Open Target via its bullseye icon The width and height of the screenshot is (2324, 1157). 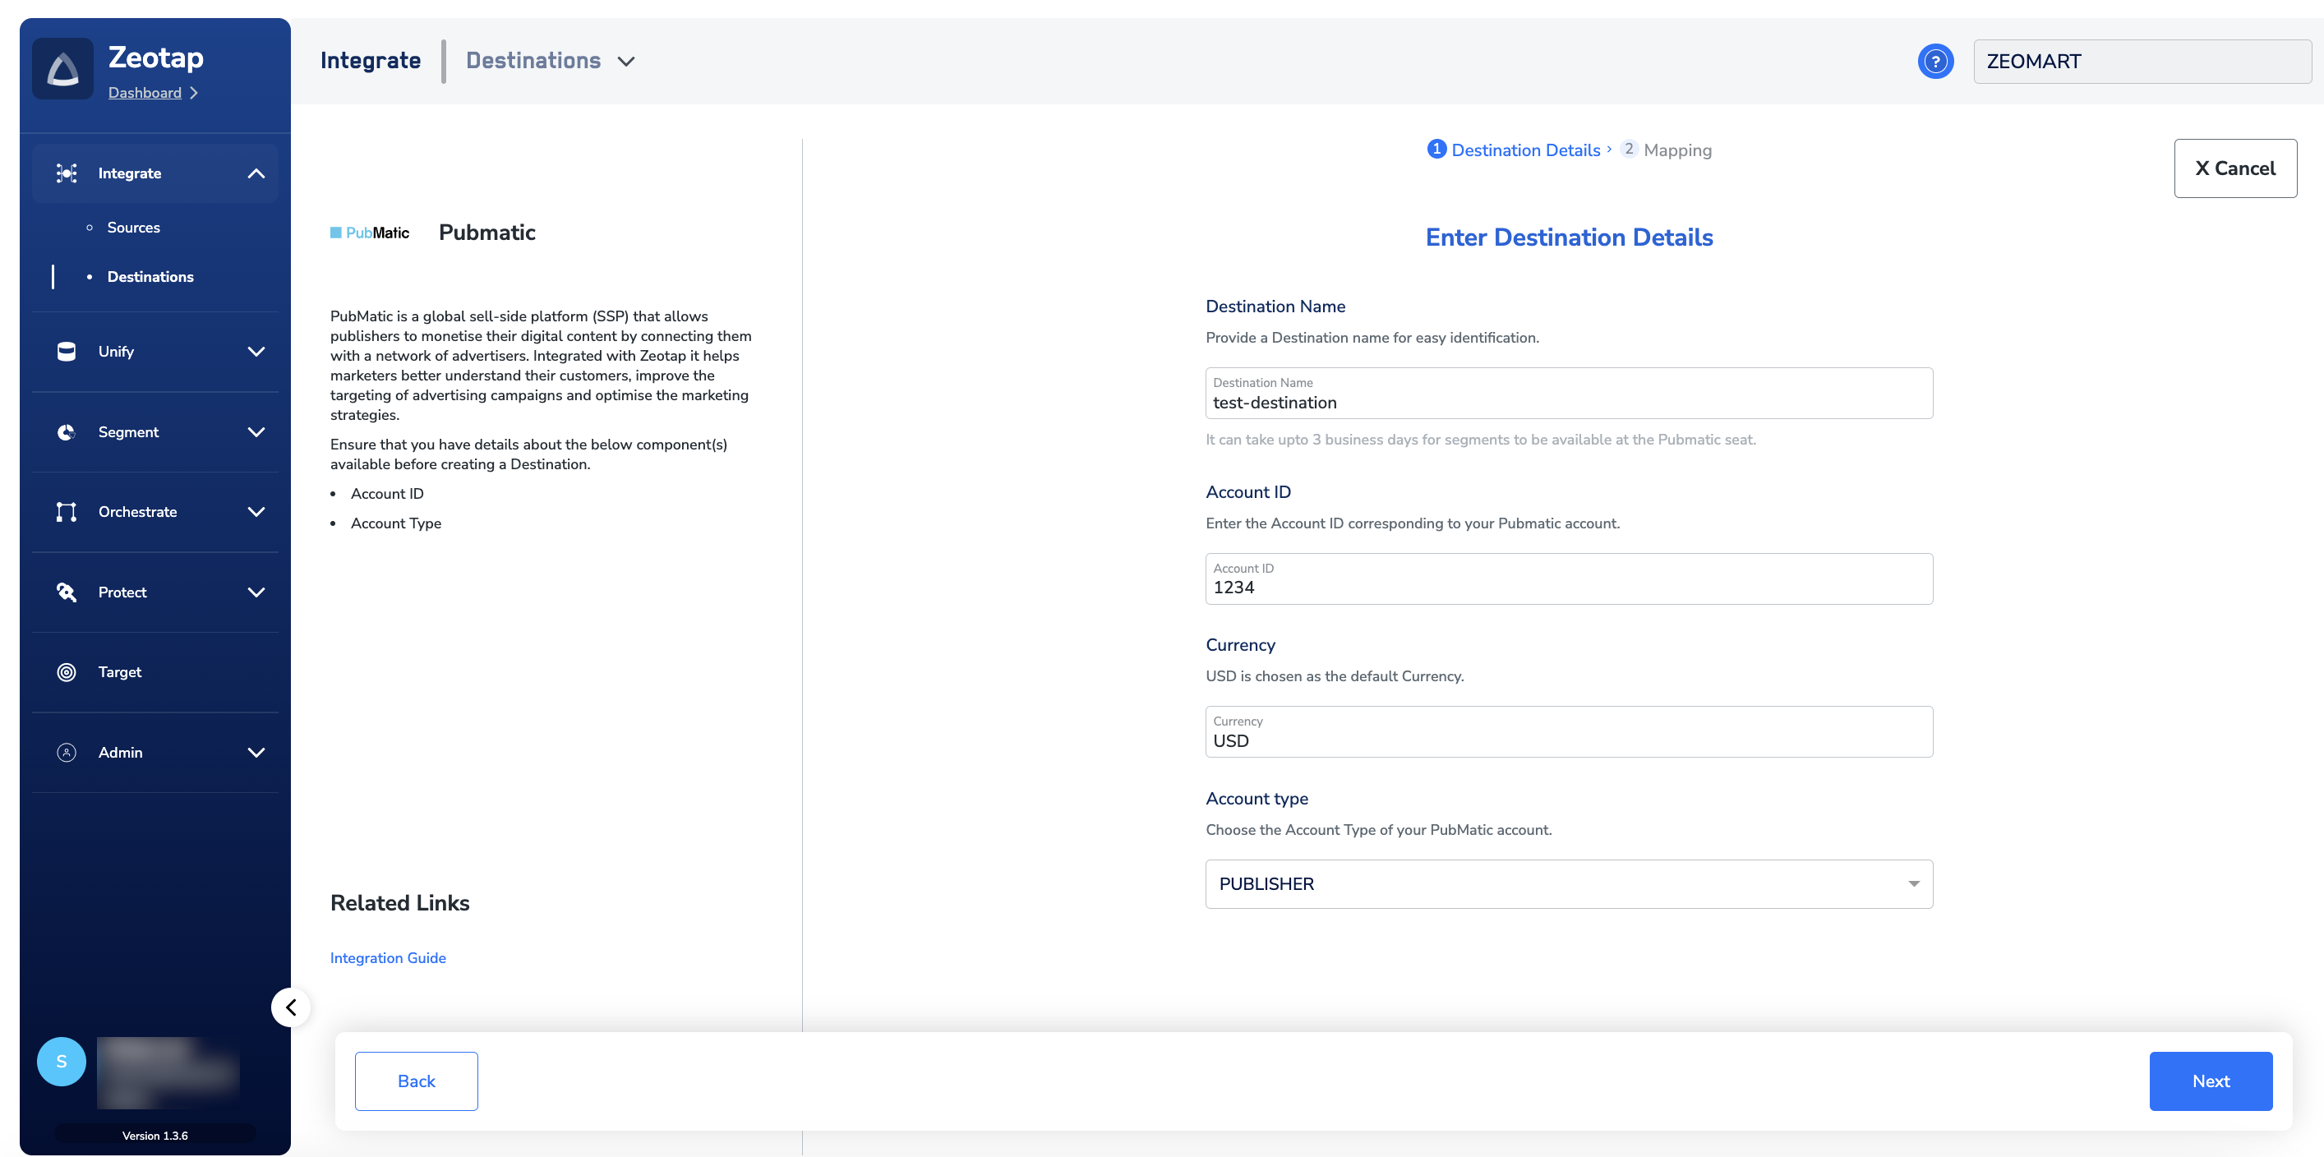[x=66, y=672]
